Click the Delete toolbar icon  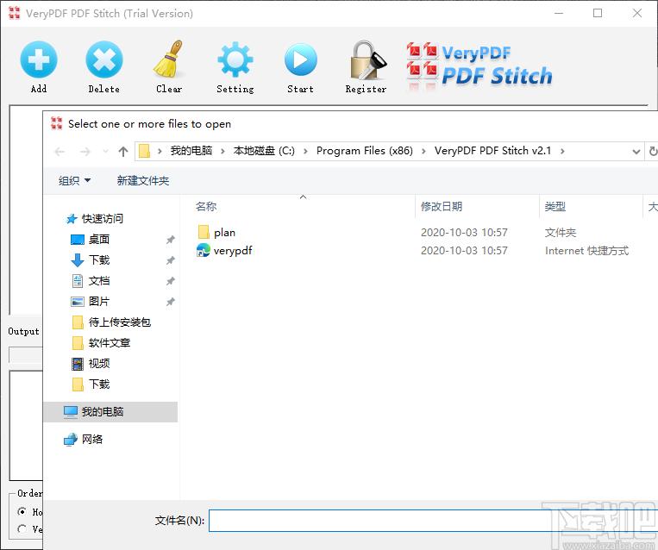(x=104, y=59)
